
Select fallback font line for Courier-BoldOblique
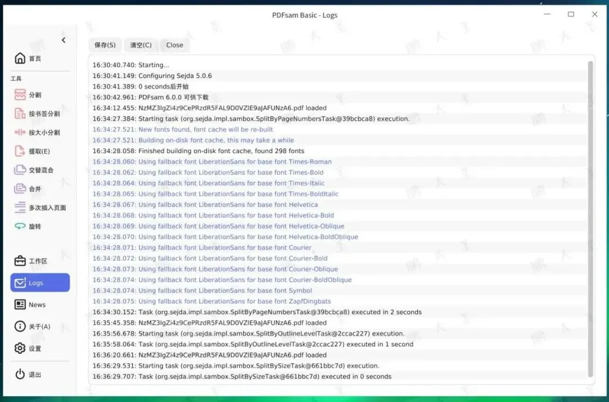338,279
